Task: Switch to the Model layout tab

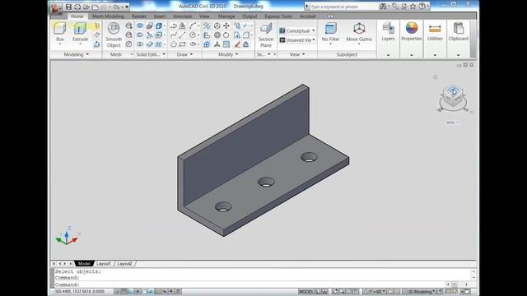Action: click(x=84, y=264)
